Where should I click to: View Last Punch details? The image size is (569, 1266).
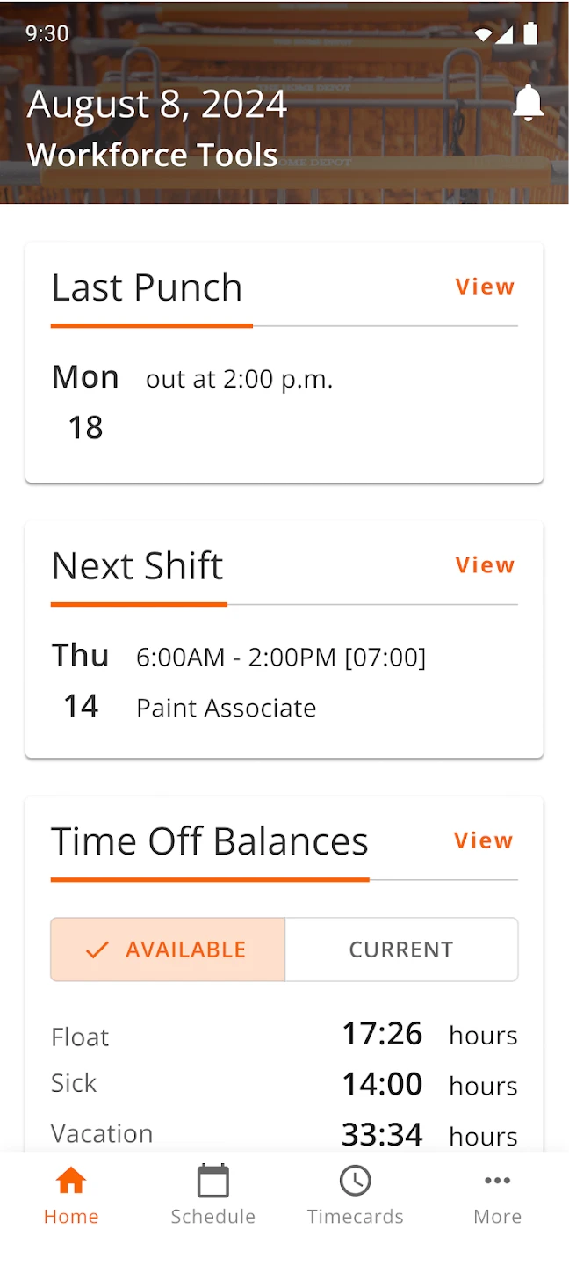coord(485,287)
